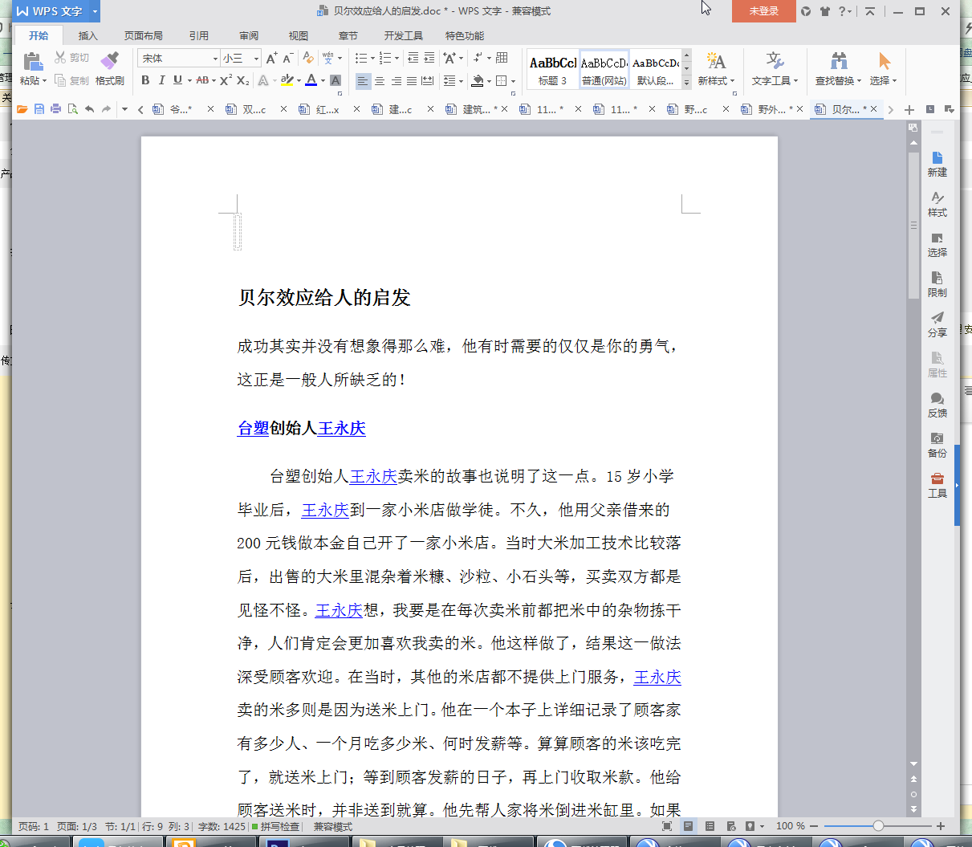Increase font size with the A+ icon
The height and width of the screenshot is (847, 972).
271,58
